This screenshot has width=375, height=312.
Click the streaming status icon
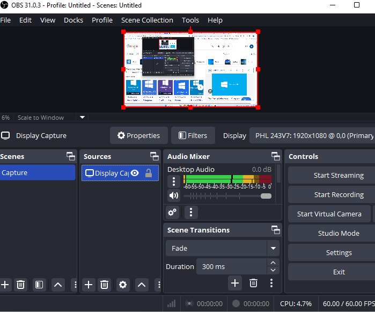click(189, 303)
